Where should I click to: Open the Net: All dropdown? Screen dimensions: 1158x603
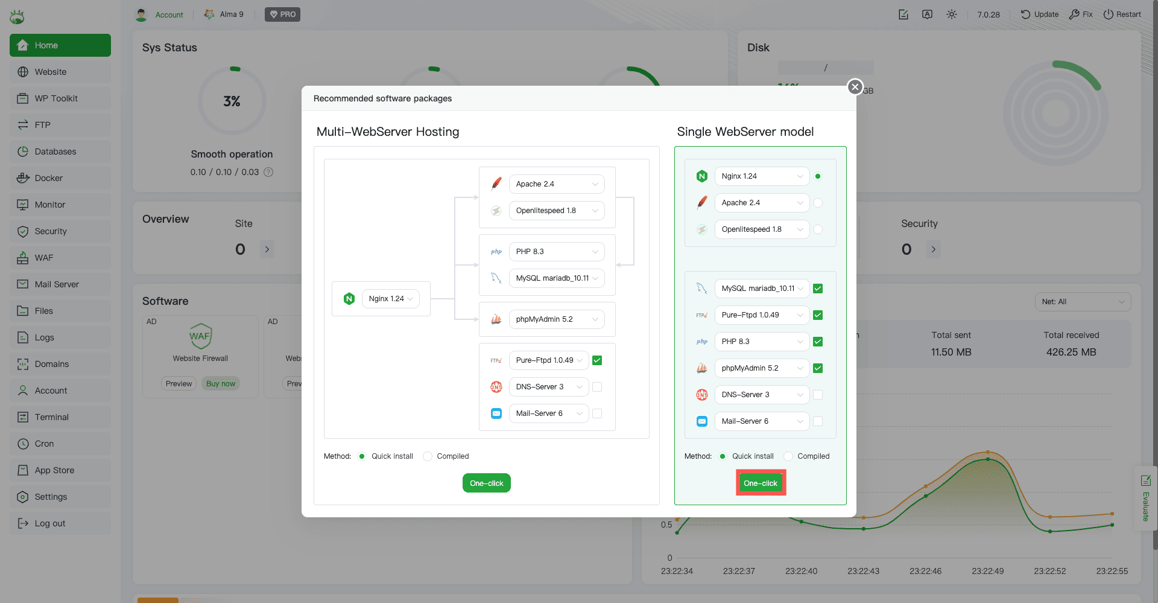(1083, 302)
